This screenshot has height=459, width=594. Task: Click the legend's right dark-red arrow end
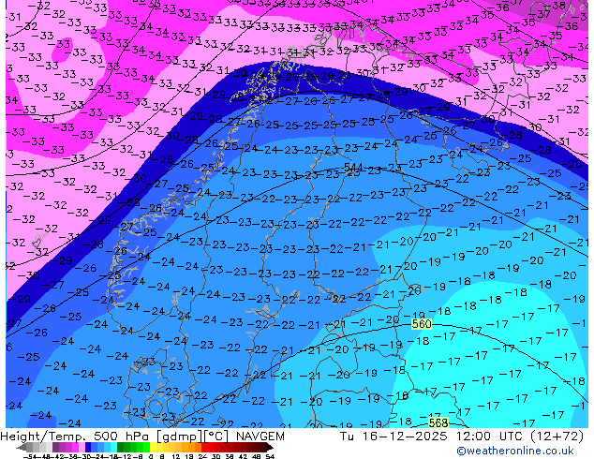pos(270,448)
